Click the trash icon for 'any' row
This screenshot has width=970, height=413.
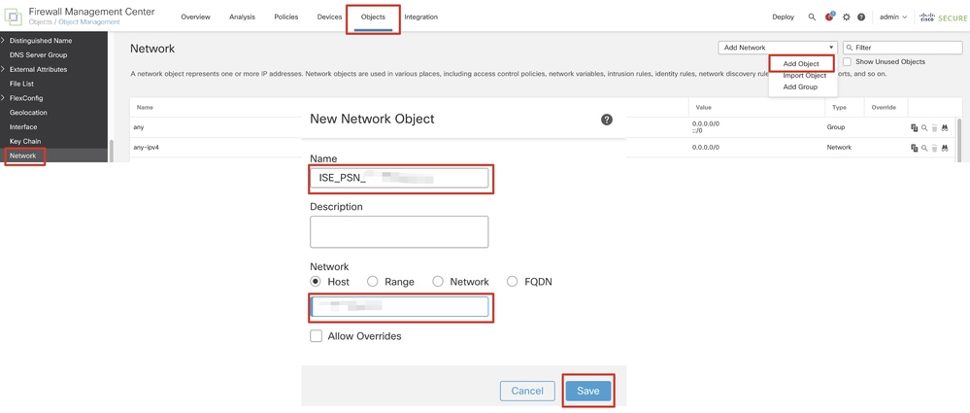pos(935,127)
